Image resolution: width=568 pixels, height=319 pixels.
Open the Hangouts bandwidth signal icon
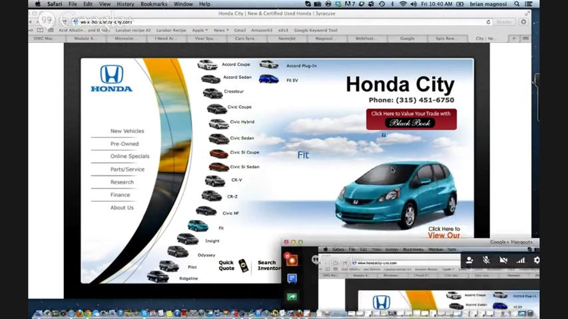[520, 260]
